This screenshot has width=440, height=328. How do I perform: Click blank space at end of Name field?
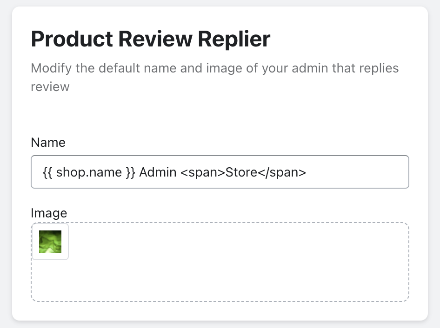pos(358,172)
